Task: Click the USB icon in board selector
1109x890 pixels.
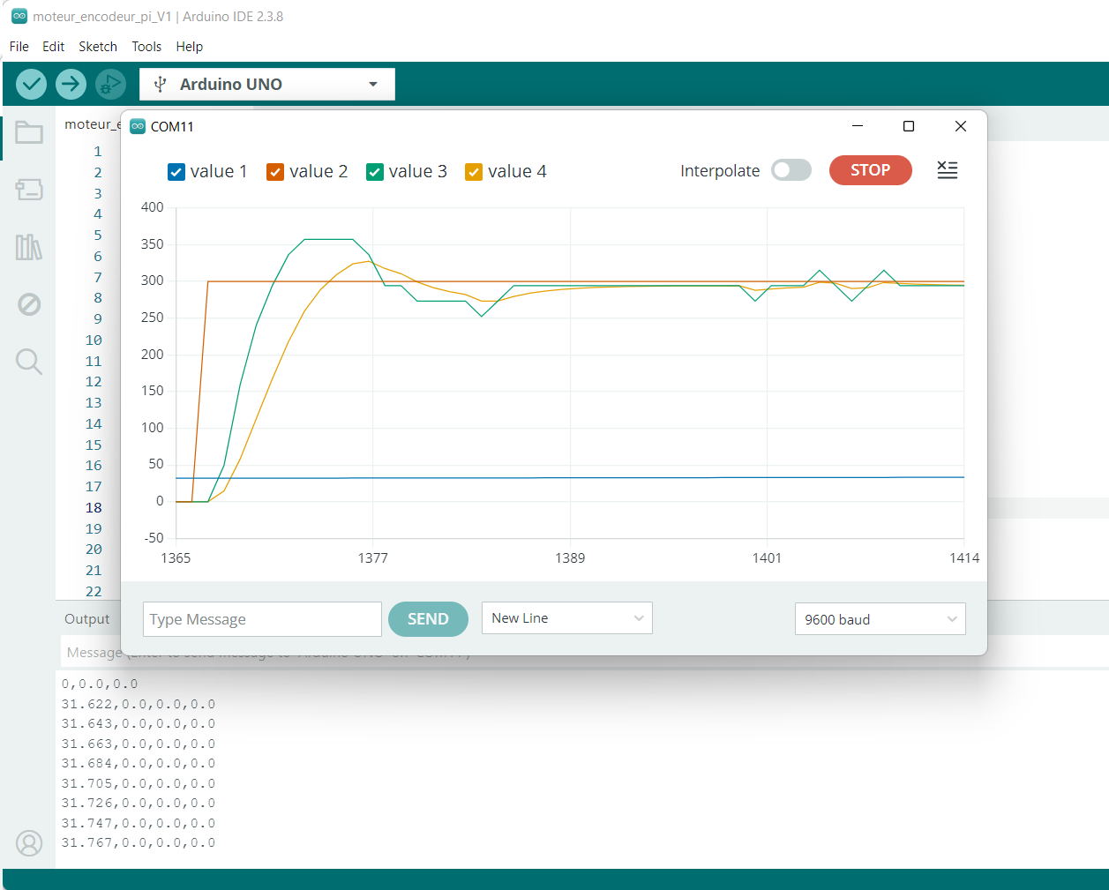Action: (x=160, y=84)
